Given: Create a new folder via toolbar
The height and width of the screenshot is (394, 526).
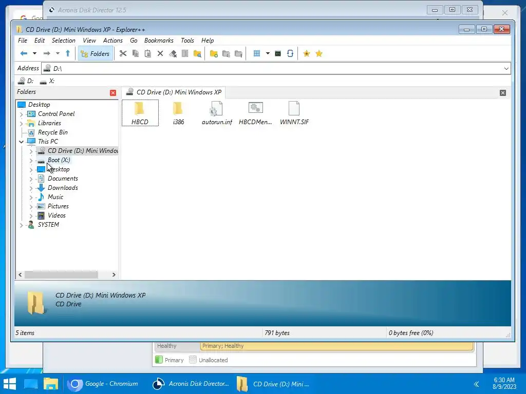Looking at the screenshot, I should pos(214,53).
